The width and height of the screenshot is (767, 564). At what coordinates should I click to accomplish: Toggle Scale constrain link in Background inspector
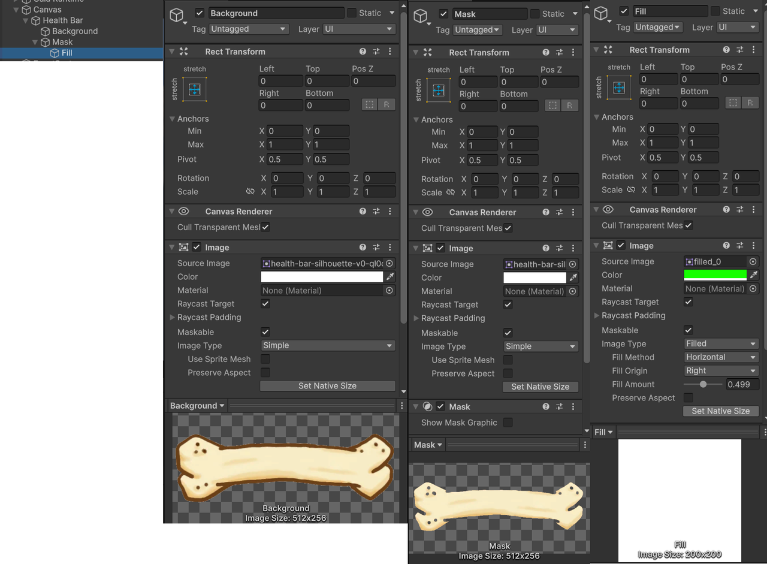[250, 192]
